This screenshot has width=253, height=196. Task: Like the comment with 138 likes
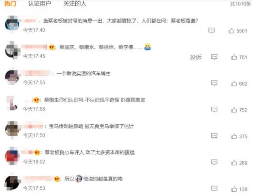234,189
